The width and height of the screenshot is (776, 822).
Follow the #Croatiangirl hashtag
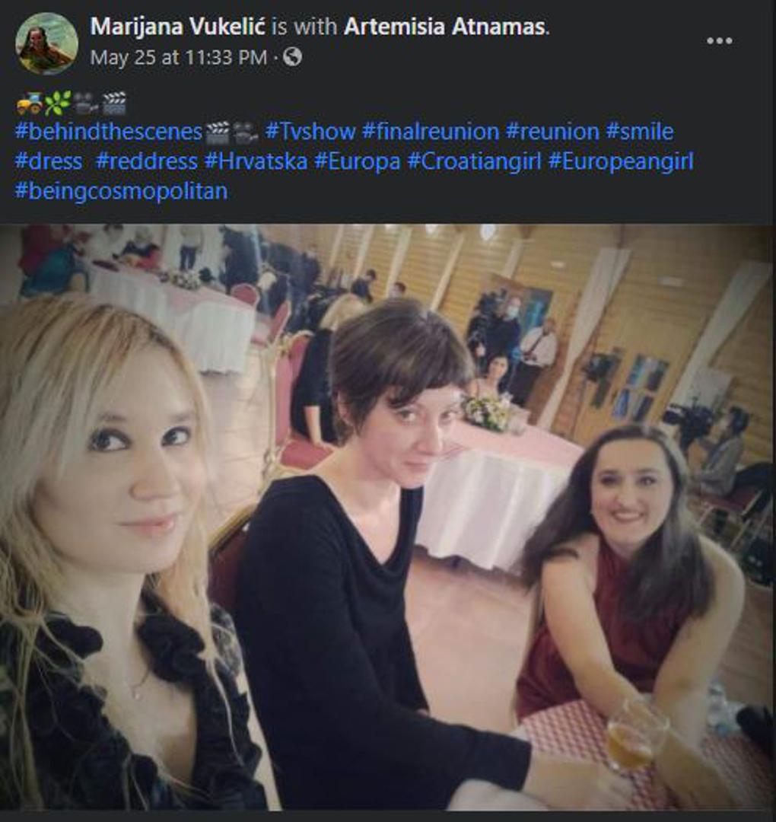tap(474, 161)
